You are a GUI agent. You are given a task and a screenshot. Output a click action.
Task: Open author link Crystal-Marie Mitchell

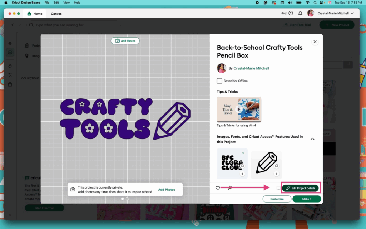coord(251,68)
